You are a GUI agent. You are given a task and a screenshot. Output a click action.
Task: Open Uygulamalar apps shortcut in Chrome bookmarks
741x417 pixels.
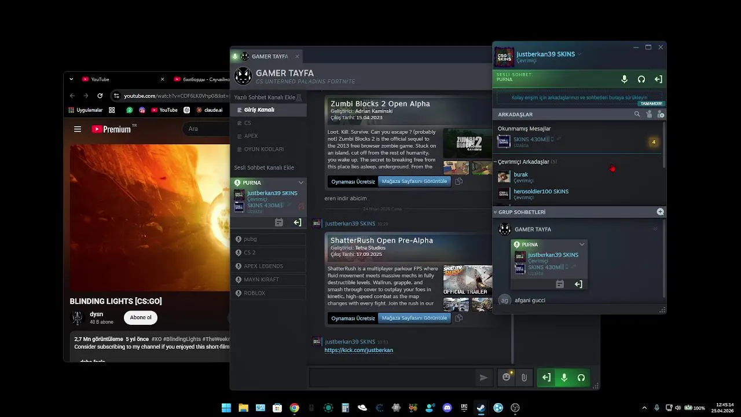[86, 110]
